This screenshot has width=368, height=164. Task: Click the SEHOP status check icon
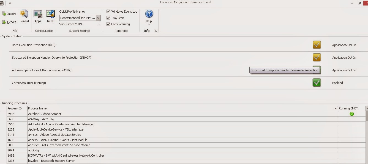tap(317, 58)
